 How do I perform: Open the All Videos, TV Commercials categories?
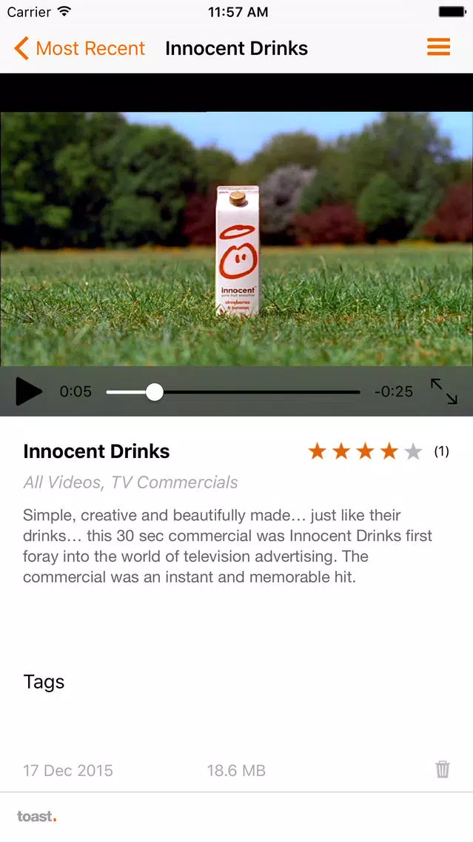pyautogui.click(x=130, y=483)
